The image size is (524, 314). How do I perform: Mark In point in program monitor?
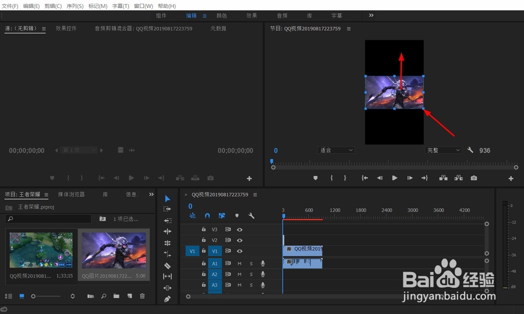pyautogui.click(x=332, y=178)
